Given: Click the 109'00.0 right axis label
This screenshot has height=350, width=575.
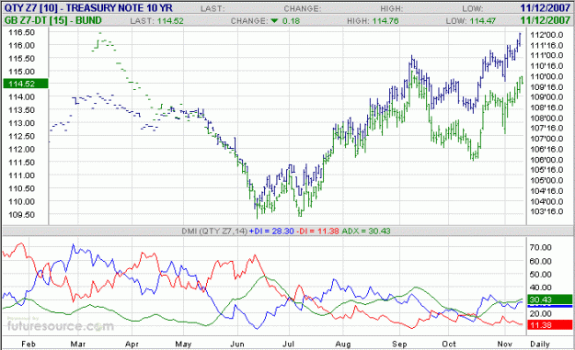Looking at the screenshot, I should point(546,97).
